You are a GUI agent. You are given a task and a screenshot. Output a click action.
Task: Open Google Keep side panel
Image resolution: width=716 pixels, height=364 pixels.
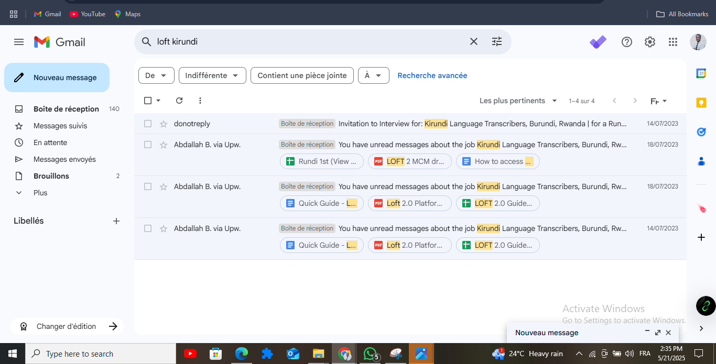click(x=701, y=103)
